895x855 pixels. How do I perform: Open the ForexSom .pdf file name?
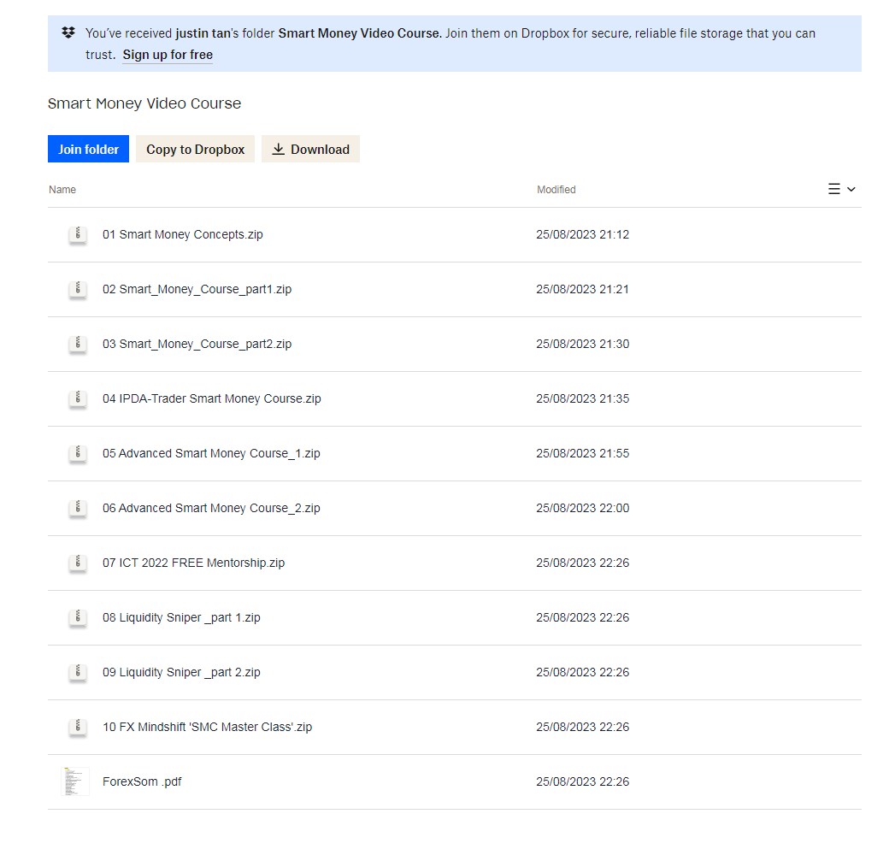pos(142,781)
